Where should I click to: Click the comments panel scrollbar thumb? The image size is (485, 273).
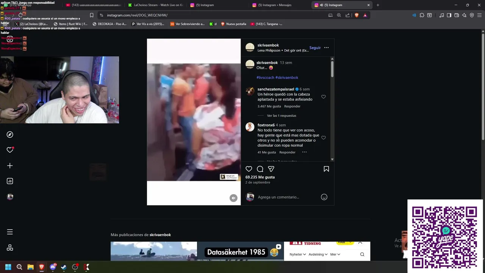pos(332,69)
